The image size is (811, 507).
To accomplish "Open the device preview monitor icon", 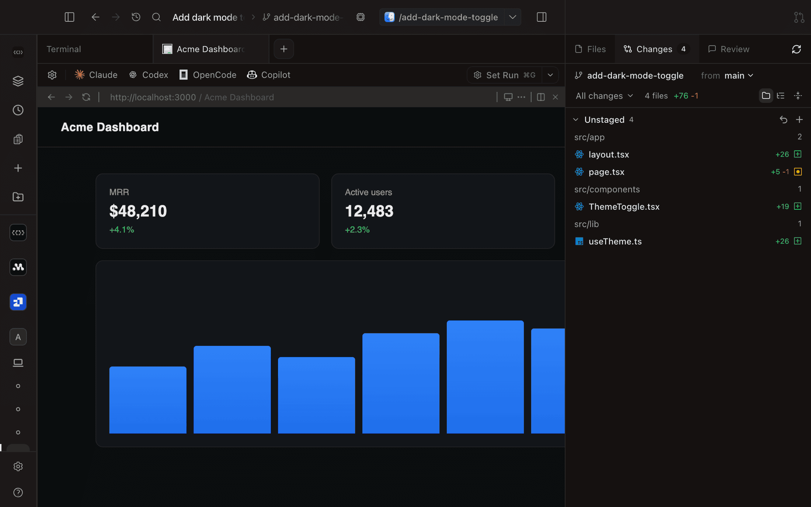I will 508,97.
